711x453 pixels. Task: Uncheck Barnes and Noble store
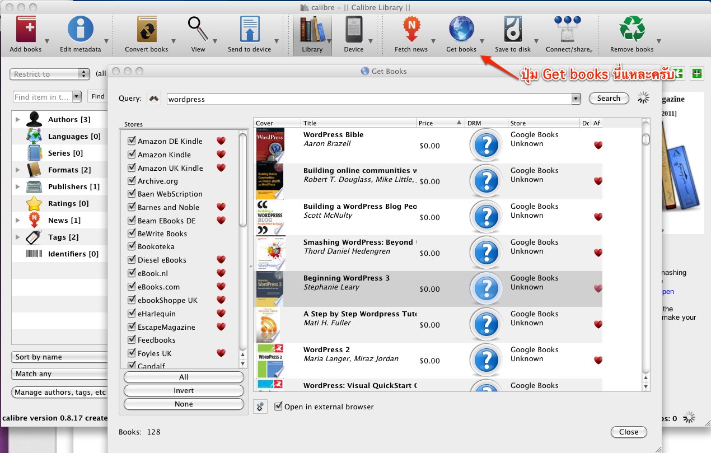132,207
